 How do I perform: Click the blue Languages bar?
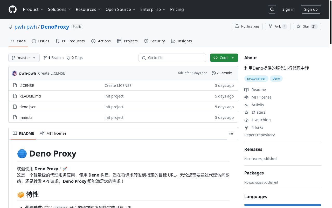pyautogui.click(x=282, y=205)
